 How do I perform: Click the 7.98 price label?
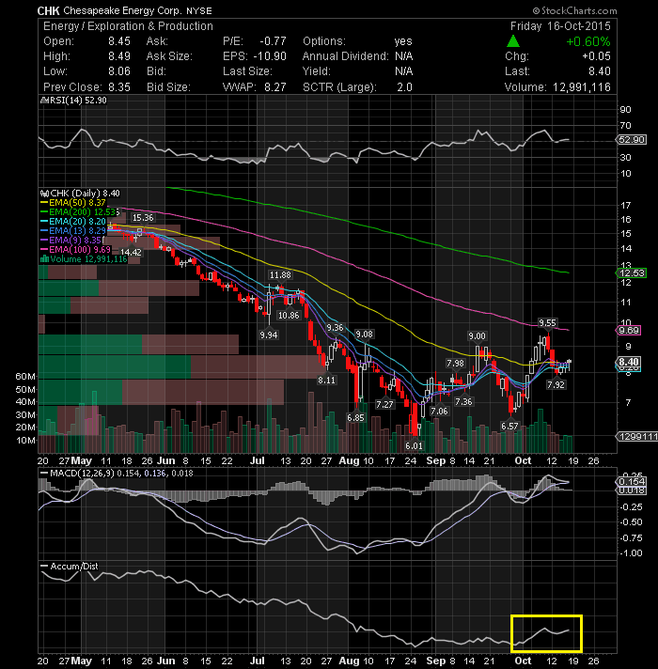click(x=455, y=363)
